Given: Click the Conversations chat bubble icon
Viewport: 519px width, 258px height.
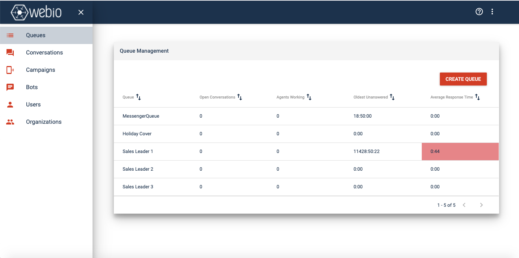Looking at the screenshot, I should (x=10, y=53).
